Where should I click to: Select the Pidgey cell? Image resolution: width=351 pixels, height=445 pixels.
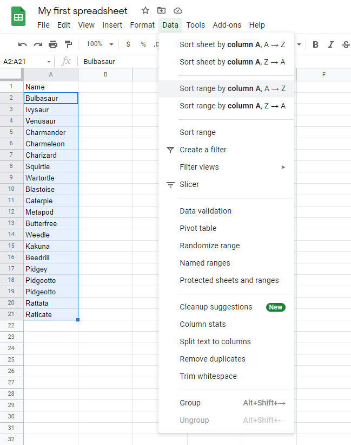[51, 269]
